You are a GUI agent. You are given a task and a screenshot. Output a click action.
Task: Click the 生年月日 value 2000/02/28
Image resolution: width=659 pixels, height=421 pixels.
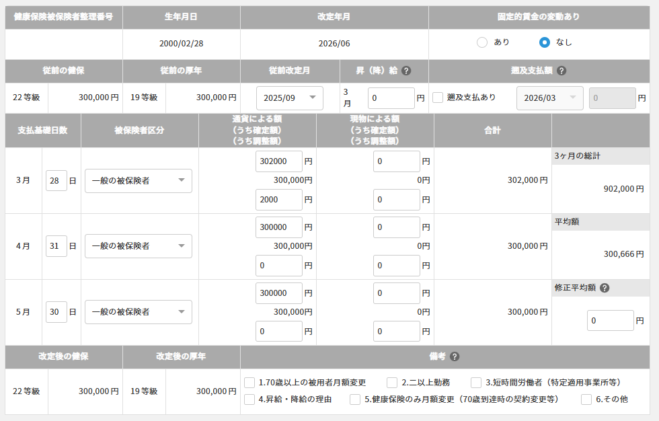click(x=181, y=43)
